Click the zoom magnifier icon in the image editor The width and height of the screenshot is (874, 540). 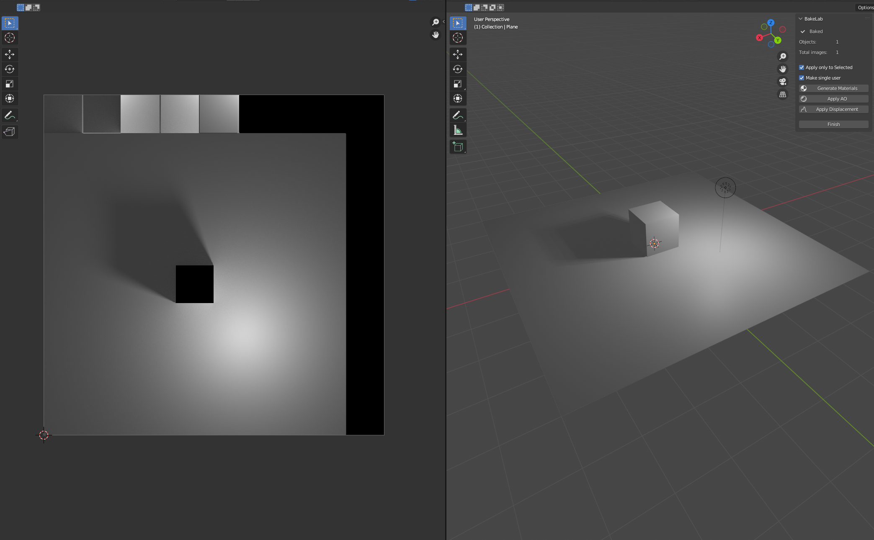[436, 21]
